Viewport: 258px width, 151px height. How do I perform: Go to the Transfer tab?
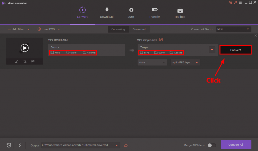(154, 13)
